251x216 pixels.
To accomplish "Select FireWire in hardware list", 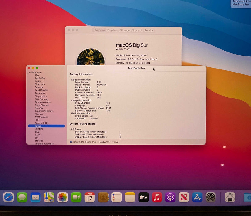I will (x=39, y=108).
